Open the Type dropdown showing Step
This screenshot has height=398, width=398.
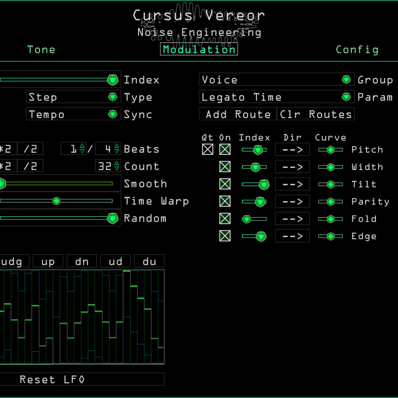click(x=73, y=97)
